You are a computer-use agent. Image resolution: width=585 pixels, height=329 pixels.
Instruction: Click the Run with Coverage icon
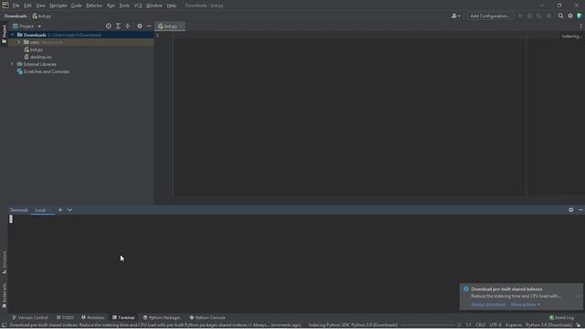pyautogui.click(x=539, y=16)
